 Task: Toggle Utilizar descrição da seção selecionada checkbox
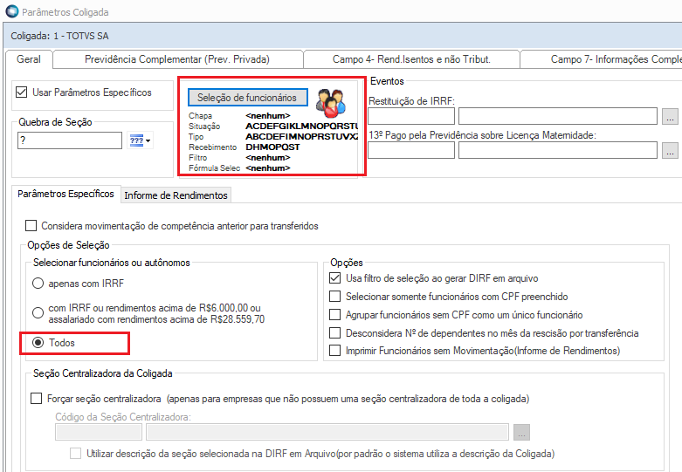click(76, 454)
